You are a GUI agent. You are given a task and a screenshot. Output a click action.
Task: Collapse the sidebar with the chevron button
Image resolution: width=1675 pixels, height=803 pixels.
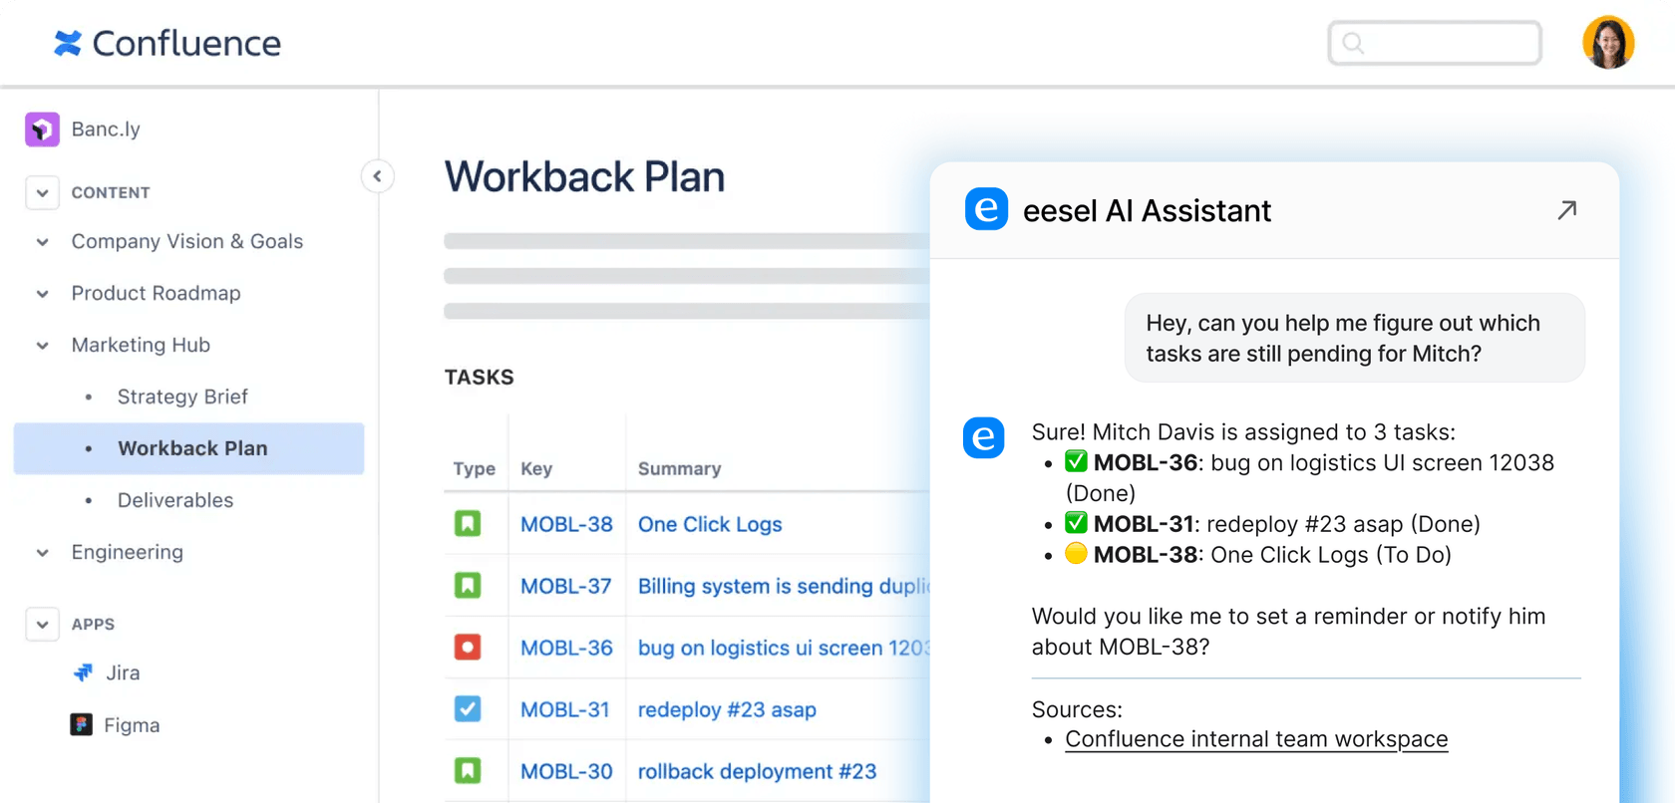[377, 176]
